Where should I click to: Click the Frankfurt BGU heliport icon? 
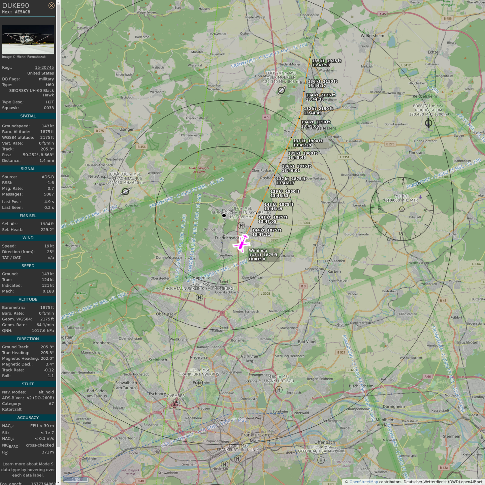coord(279,390)
